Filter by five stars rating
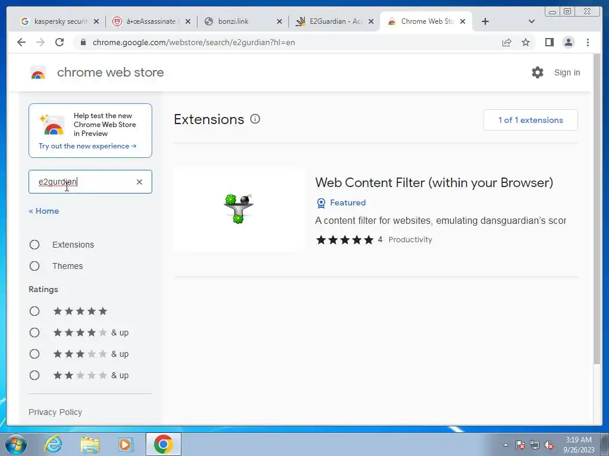The width and height of the screenshot is (609, 456). (x=34, y=311)
